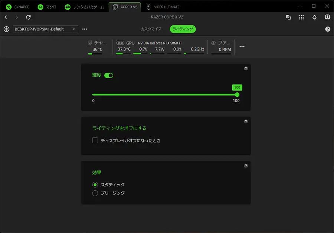Screen dimensions: 334x233
Task: Expand the DESKTOP-IVOPSM1-Default profile dropdown
Action: point(45,29)
